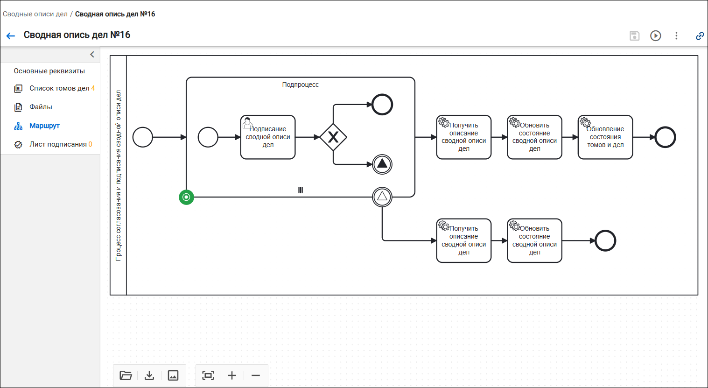Start the process with the play icon
Screen dimensions: 708x388
(656, 35)
